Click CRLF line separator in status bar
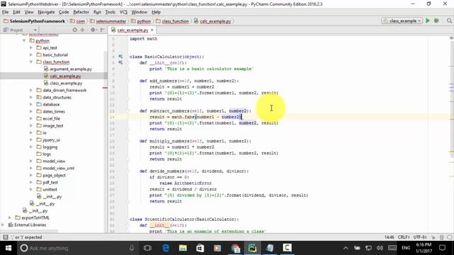The width and height of the screenshot is (454, 255). (x=404, y=237)
